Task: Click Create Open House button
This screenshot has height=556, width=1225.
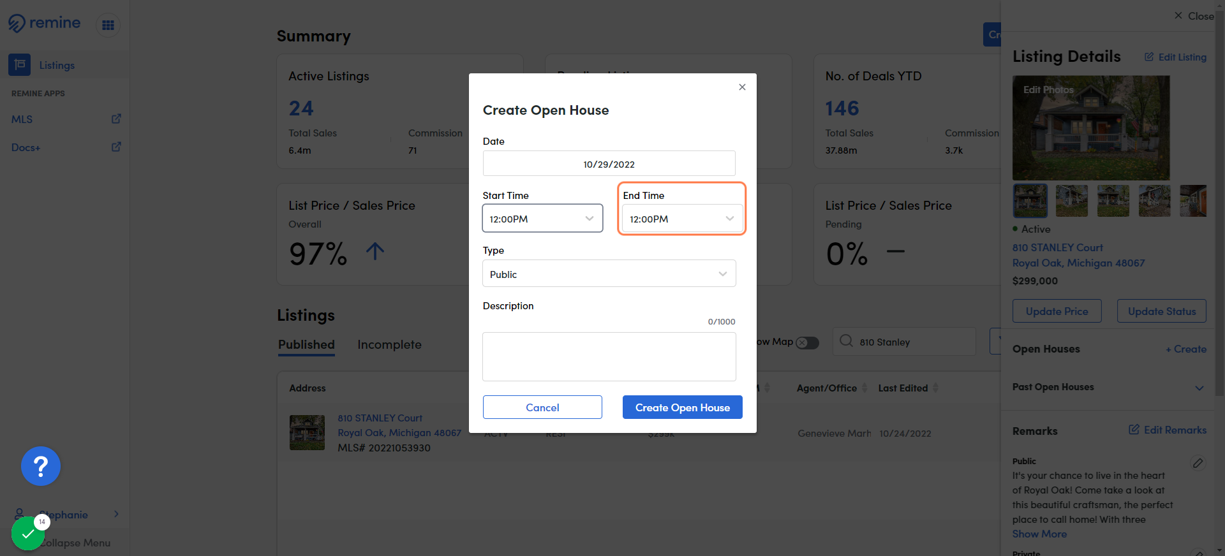Action: 683,407
